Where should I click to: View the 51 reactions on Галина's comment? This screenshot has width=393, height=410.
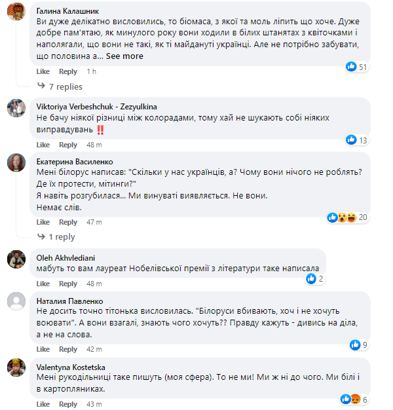pos(357,67)
